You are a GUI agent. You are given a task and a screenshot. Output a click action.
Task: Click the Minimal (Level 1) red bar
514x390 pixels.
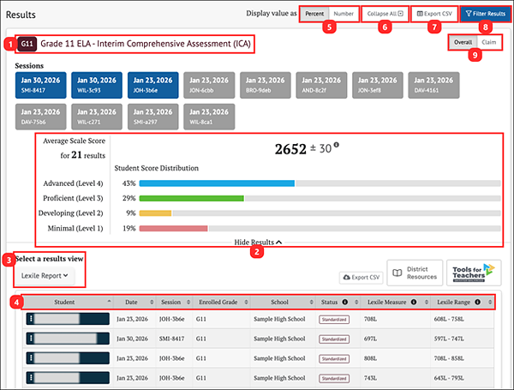(173, 228)
